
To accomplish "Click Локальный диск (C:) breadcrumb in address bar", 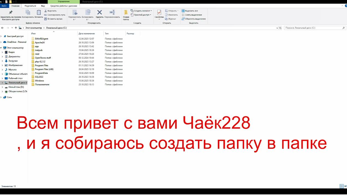I will [56, 28].
